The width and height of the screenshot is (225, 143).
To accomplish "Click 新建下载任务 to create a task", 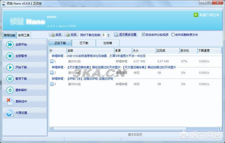I will (x=207, y=15).
